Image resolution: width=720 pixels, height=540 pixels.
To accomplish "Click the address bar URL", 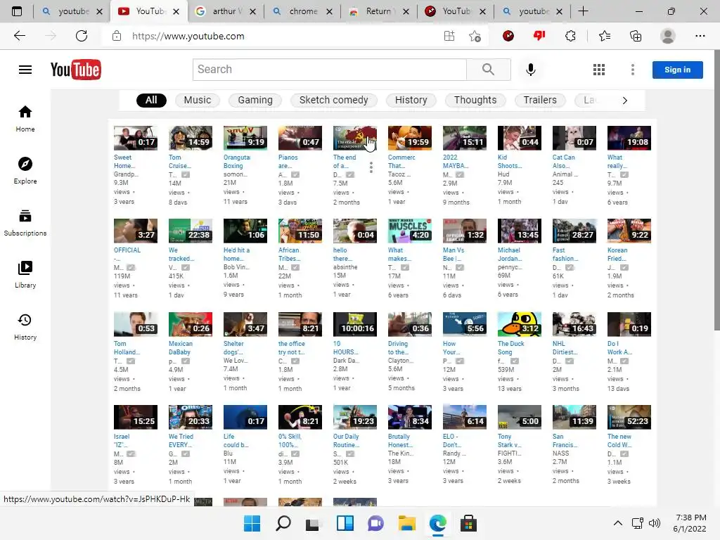I will tap(188, 36).
